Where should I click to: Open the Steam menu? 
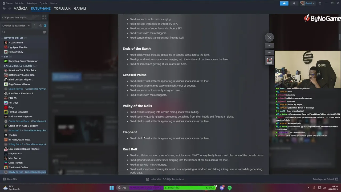[7, 3]
